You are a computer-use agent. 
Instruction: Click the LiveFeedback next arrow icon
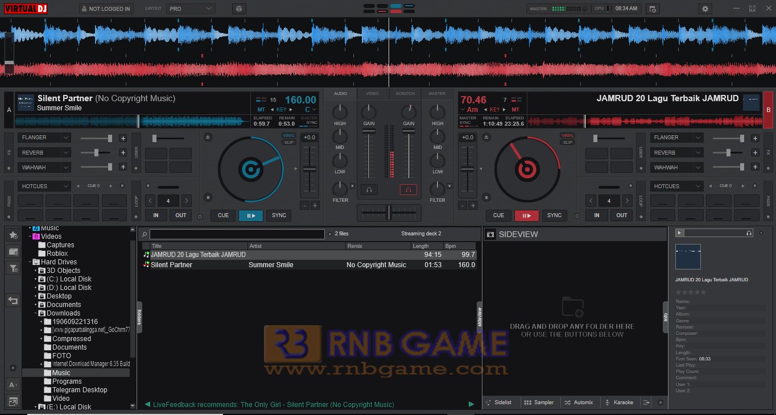(471, 404)
